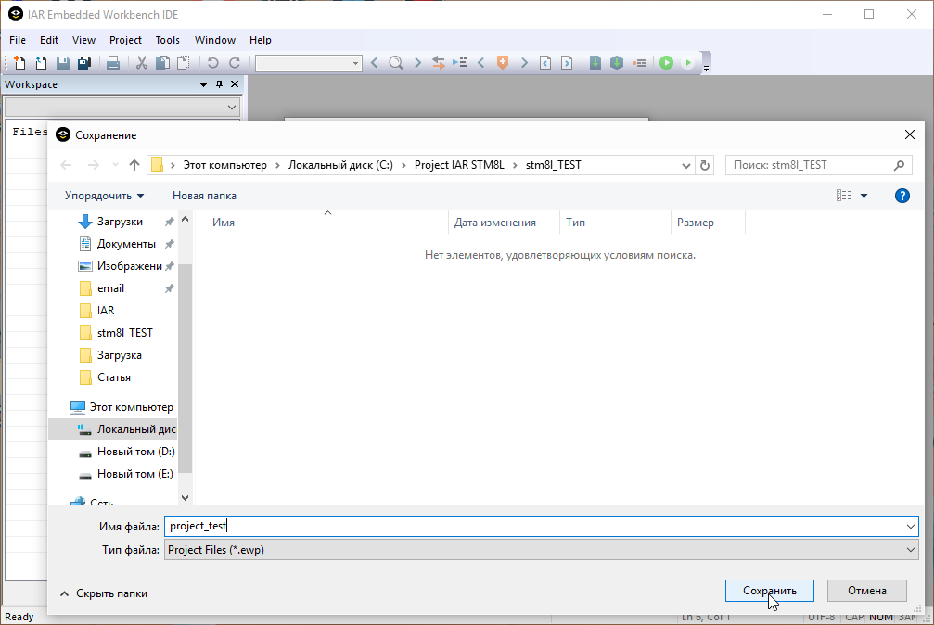The image size is (934, 625).
Task: Click the Paste toolbar icon
Action: [184, 62]
